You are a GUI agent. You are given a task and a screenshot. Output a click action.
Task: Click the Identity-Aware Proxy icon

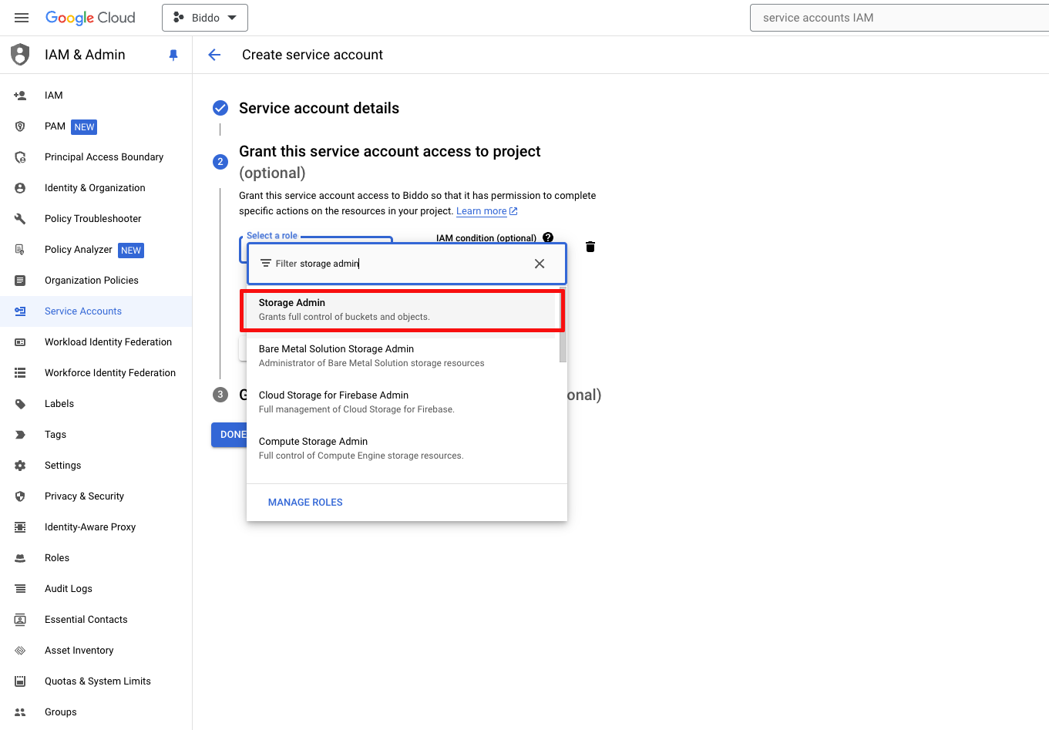(20, 527)
